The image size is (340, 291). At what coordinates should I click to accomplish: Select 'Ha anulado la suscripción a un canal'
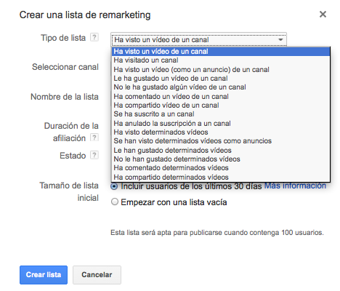221,123
